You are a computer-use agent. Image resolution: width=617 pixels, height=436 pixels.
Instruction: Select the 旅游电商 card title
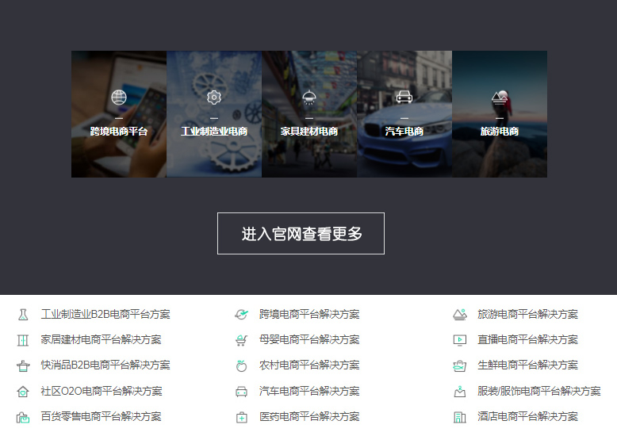pyautogui.click(x=500, y=132)
